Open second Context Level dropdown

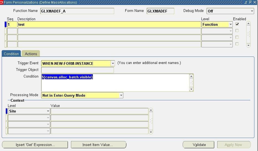coord(48,118)
